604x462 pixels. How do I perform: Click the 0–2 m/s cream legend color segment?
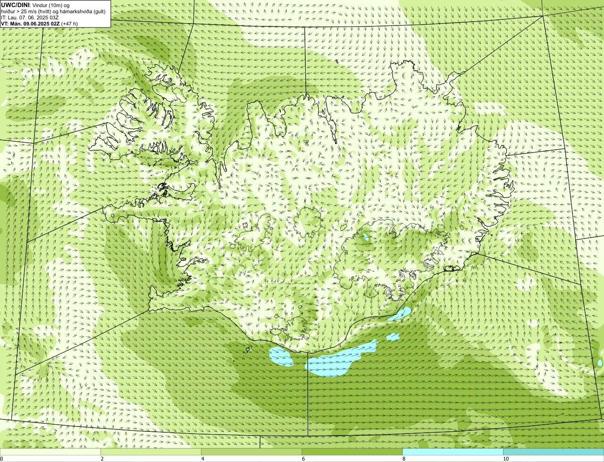[x=50, y=452]
